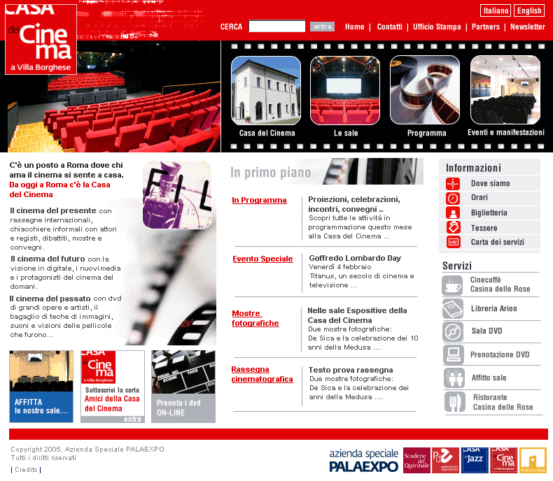Click the Cinecaffè coffee cup icon
553x481 pixels.
pos(452,285)
